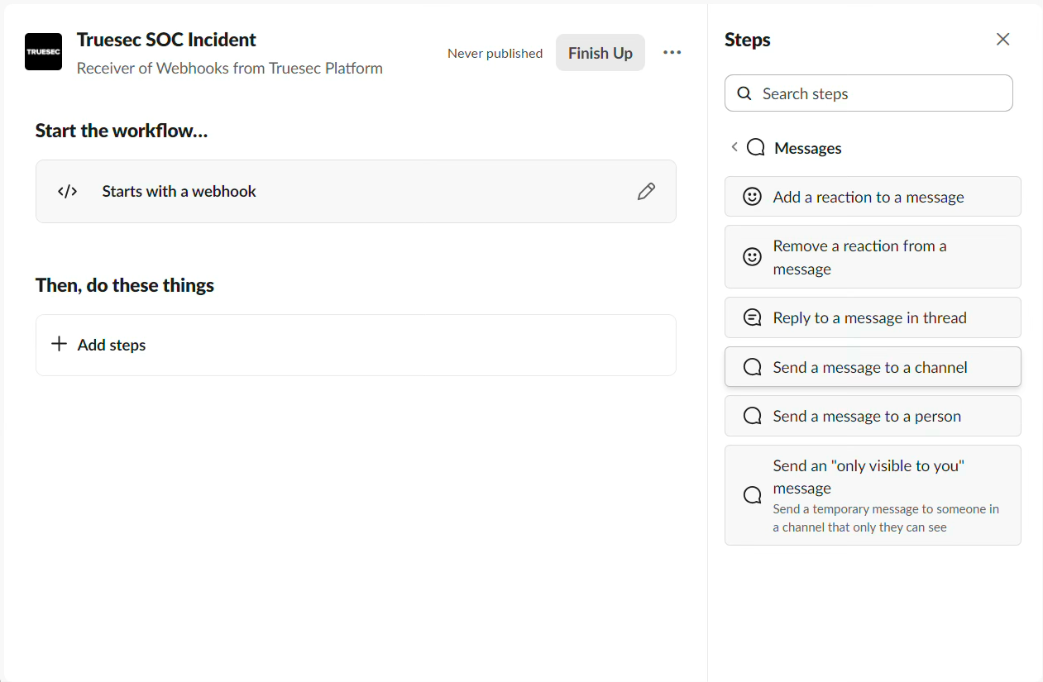Click the pencil edit icon for webhook
Viewport: 1043px width, 682px height.
646,192
